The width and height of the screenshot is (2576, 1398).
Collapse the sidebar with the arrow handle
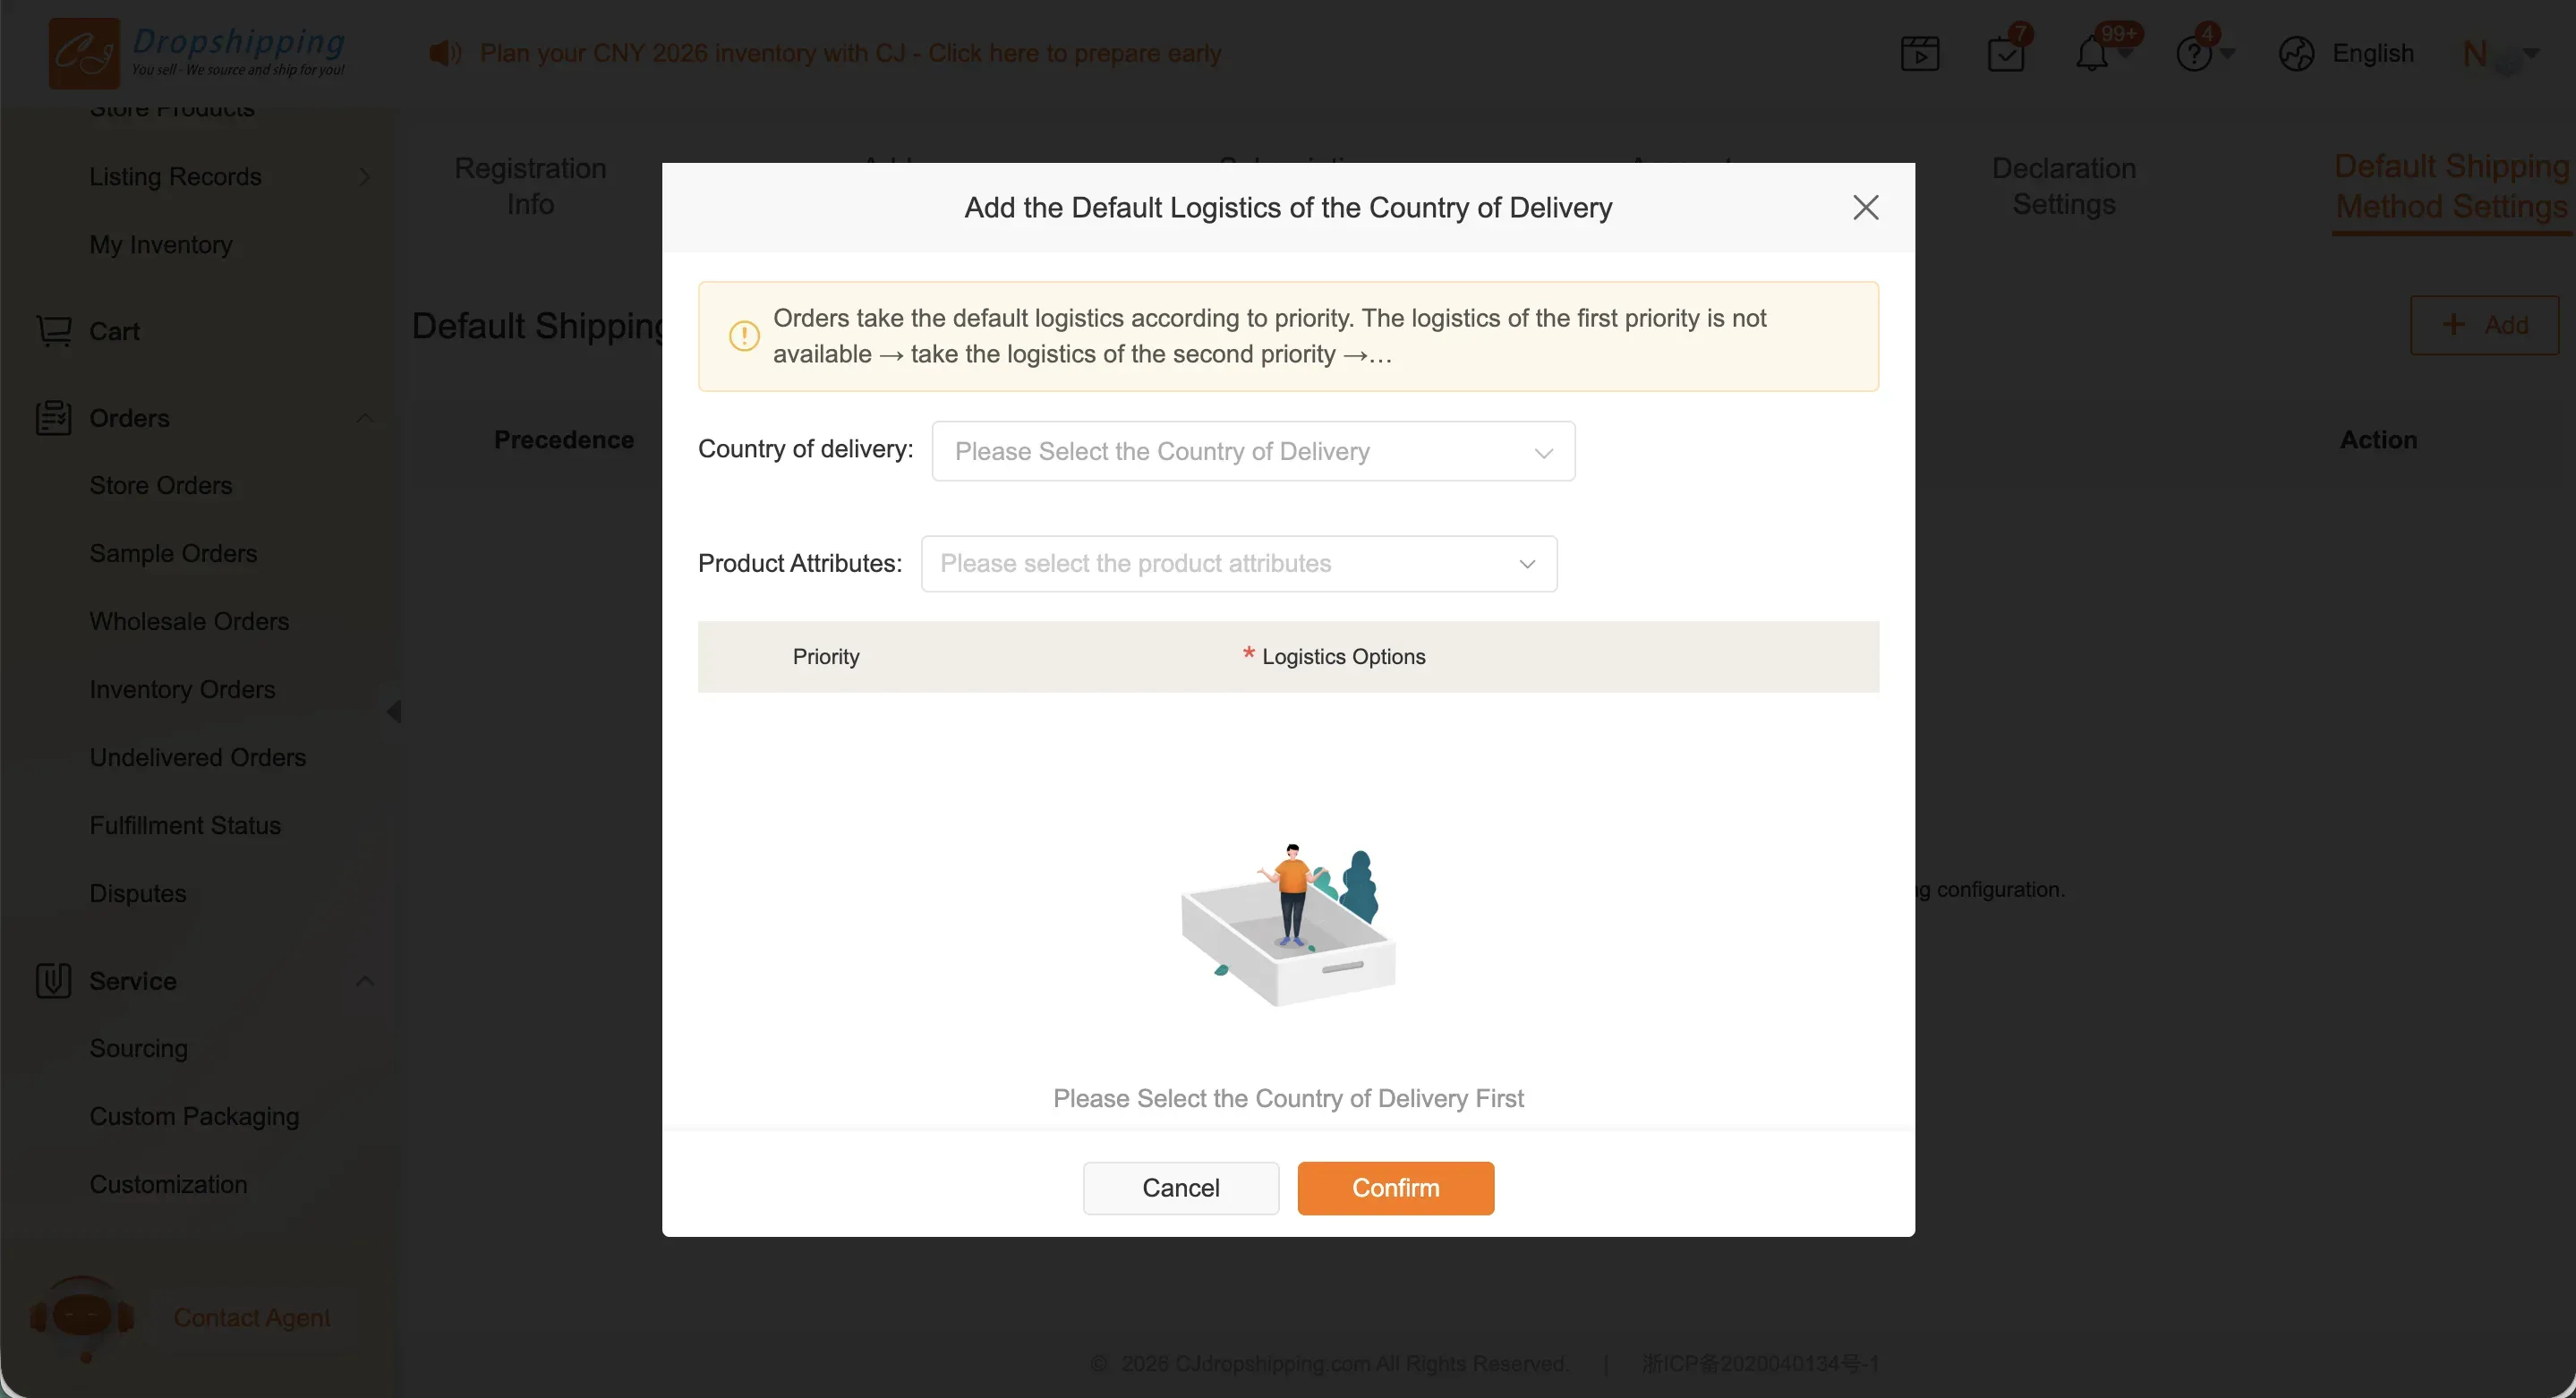coord(395,711)
